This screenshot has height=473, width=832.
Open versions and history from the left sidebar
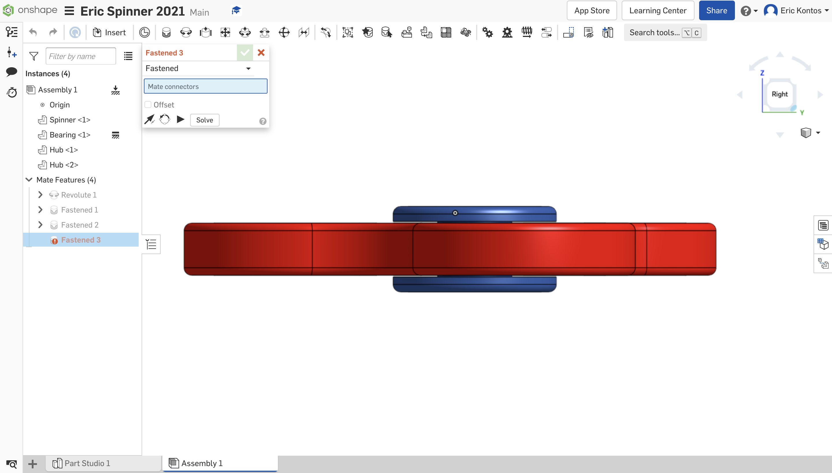tap(11, 93)
